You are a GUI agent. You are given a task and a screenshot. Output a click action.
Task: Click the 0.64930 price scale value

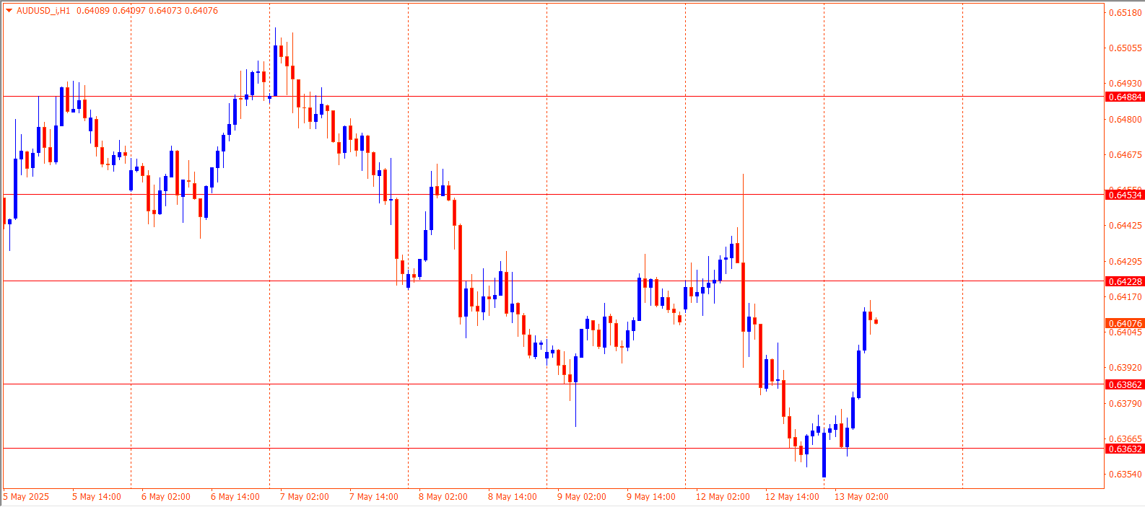1126,84
